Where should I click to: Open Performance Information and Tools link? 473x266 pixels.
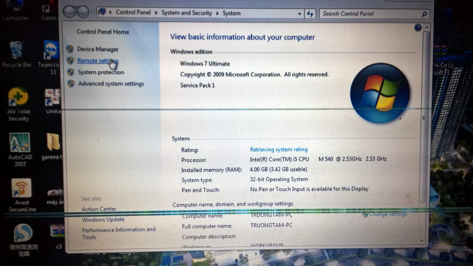coord(119,233)
